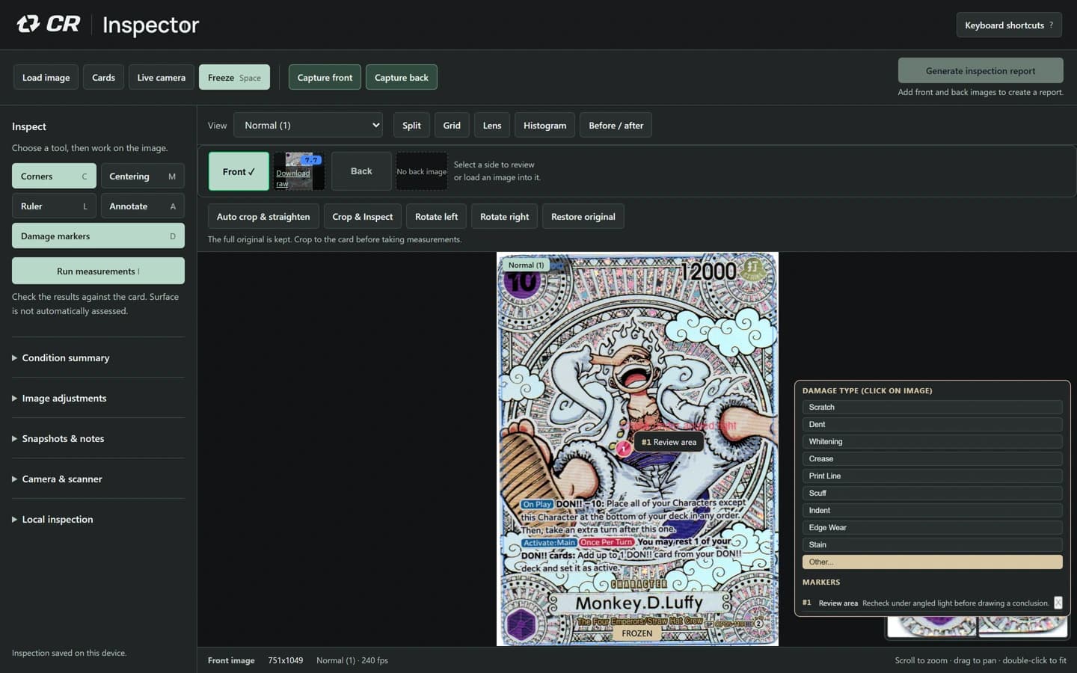Click Load image button

(46, 77)
